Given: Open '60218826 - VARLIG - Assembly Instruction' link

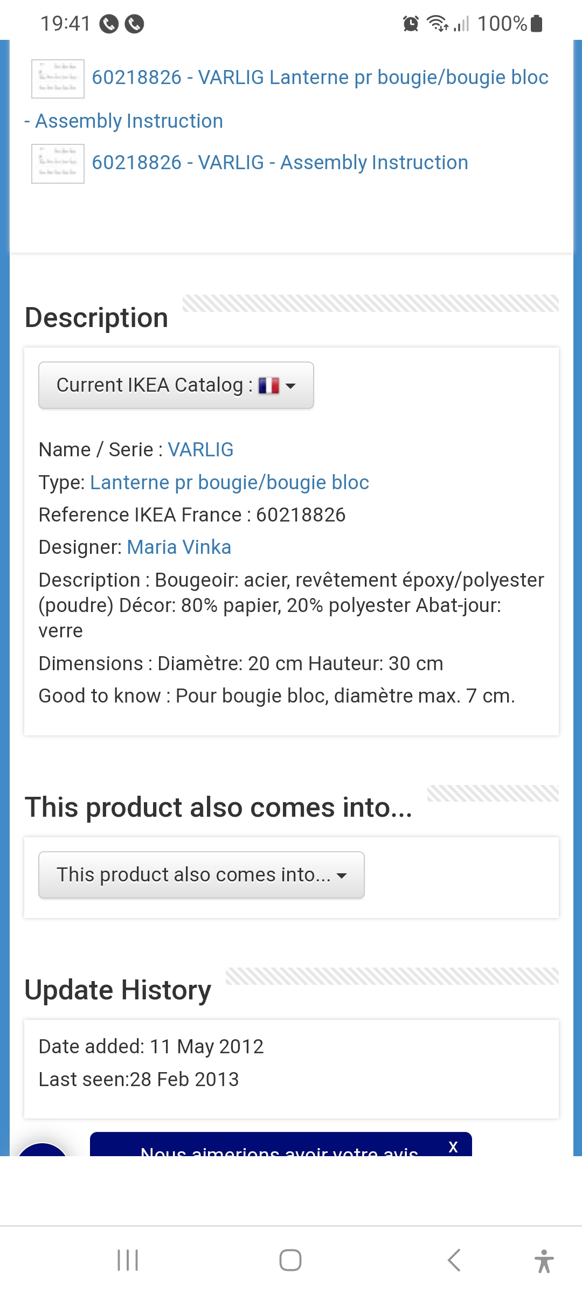Looking at the screenshot, I should pos(280,162).
